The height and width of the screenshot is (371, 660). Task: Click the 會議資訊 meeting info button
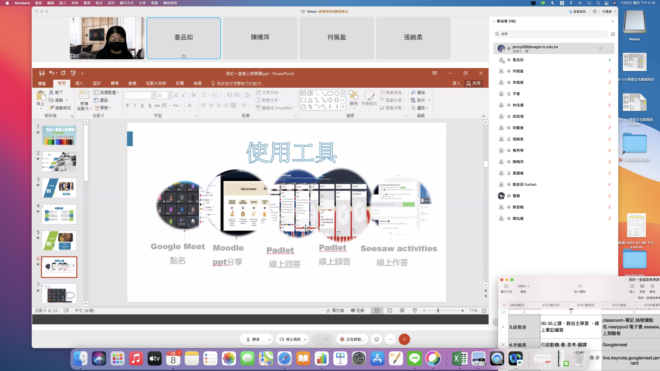point(577,12)
